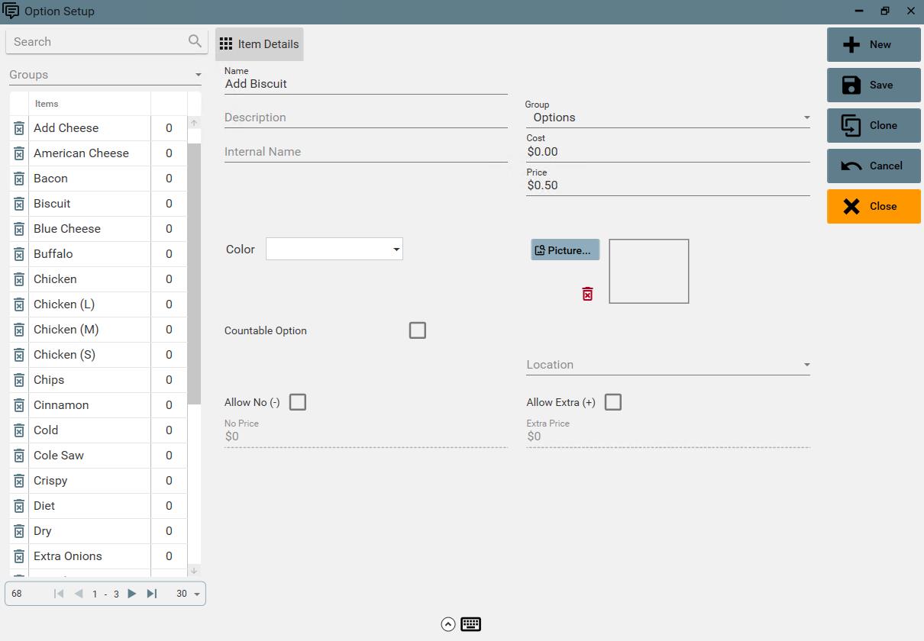Click trash icon next to Chicken (L)

coord(19,304)
